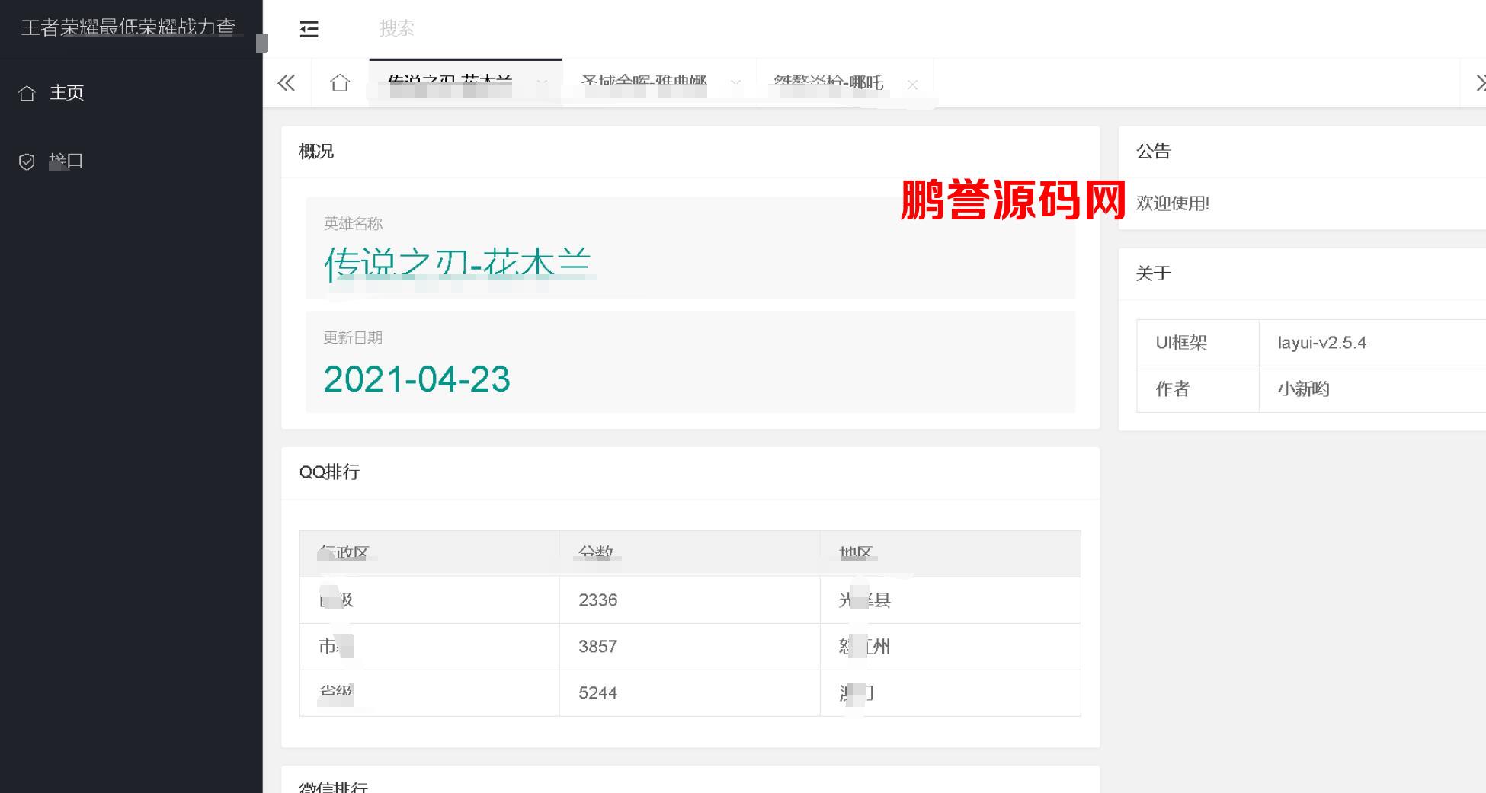Click the home icon next to 主页
The height and width of the screenshot is (793, 1486).
tap(27, 94)
